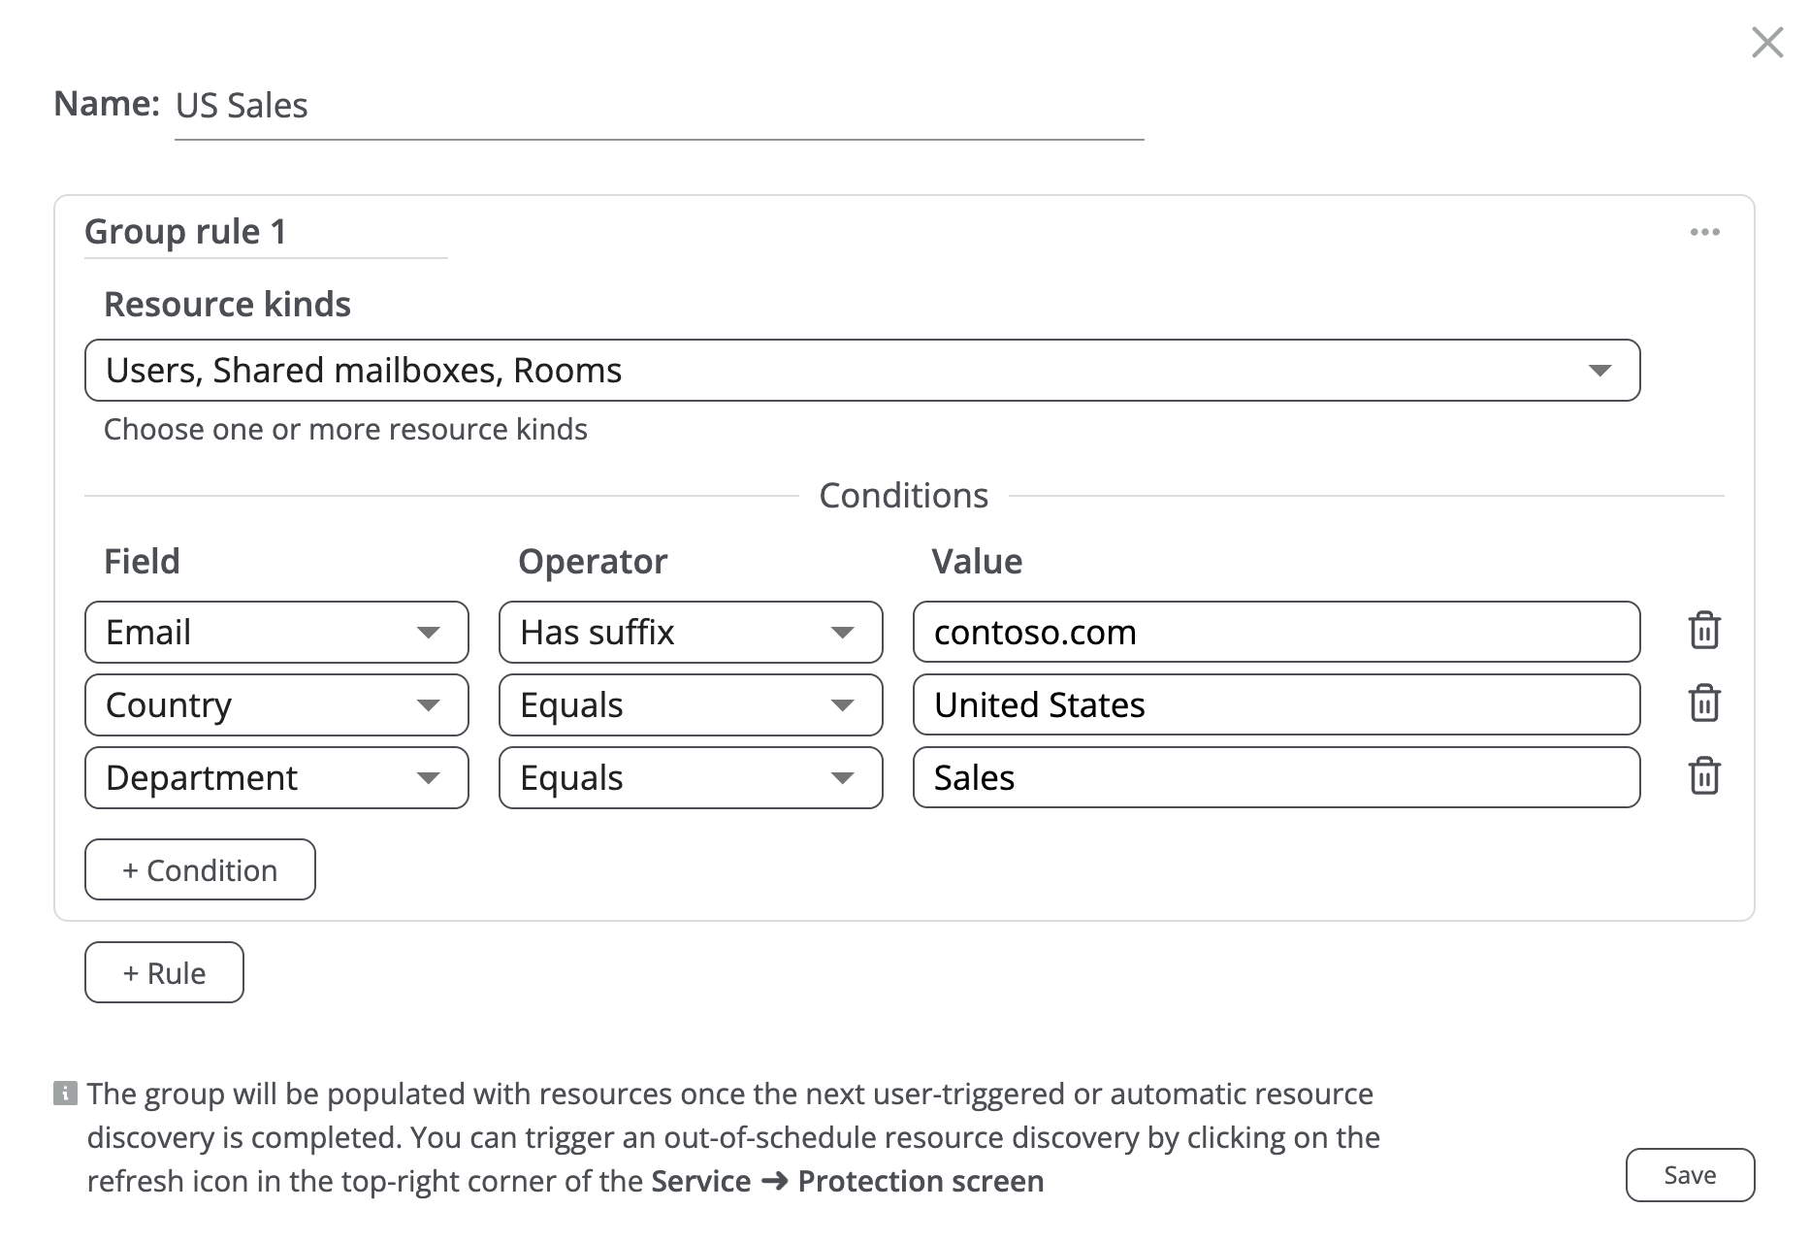Delete the Email condition row
This screenshot has height=1242, width=1810.
(1704, 631)
